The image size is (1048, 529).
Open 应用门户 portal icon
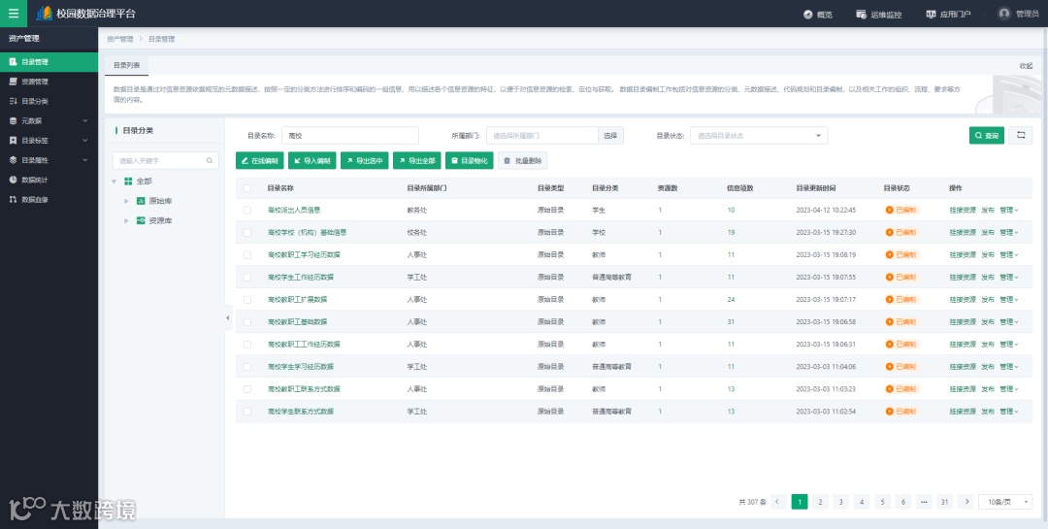pos(931,14)
